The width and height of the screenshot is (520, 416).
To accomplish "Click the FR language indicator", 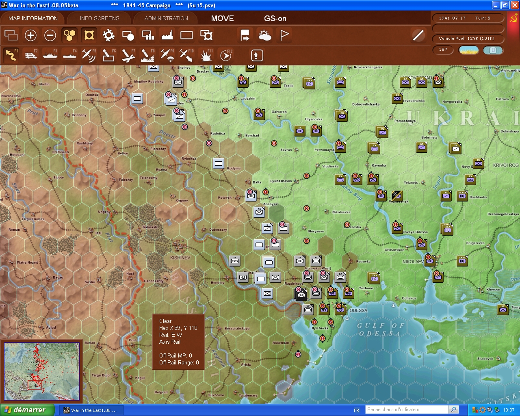I will tap(356, 410).
